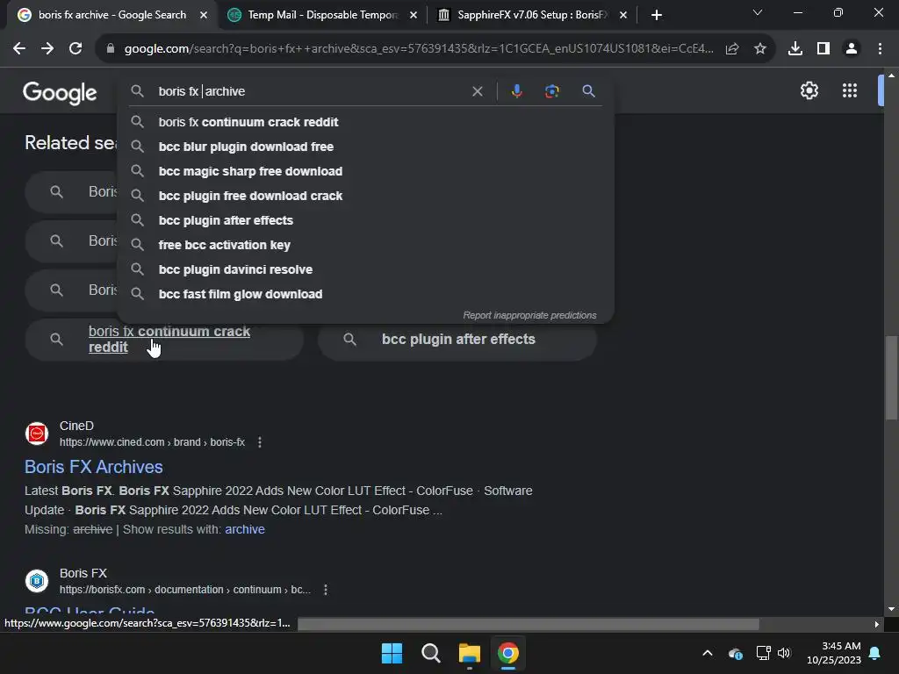Open the tab search chevron
899x674 pixels.
point(758,12)
